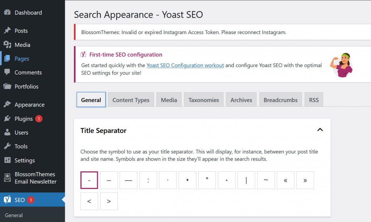Click the Appearance paintbrush icon
371x222 pixels.
point(8,104)
